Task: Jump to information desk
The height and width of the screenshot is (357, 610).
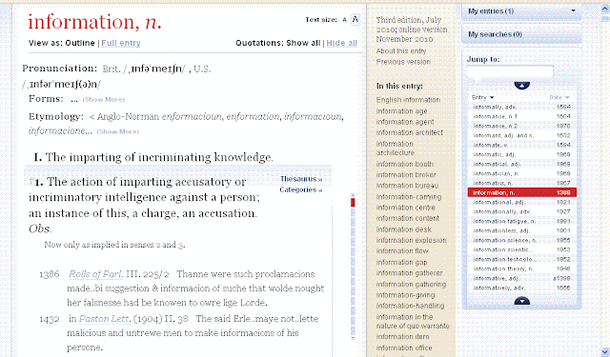Action: (404, 229)
